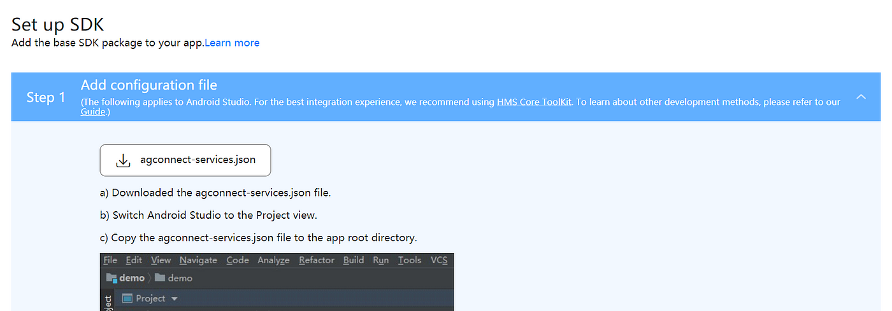Collapse Step 1 with the chevron arrow
Screen dimensions: 892x311
(x=861, y=97)
